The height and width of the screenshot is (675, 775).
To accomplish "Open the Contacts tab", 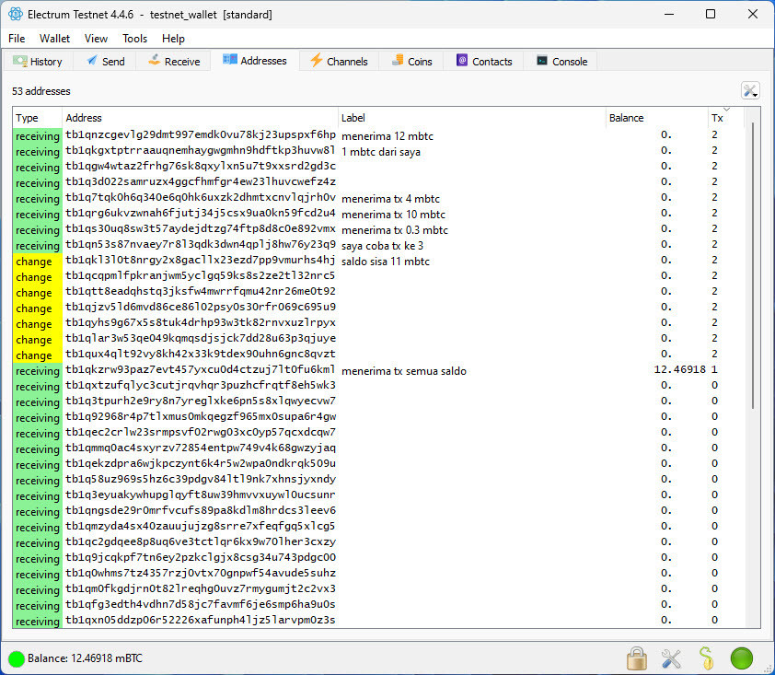I will (484, 62).
